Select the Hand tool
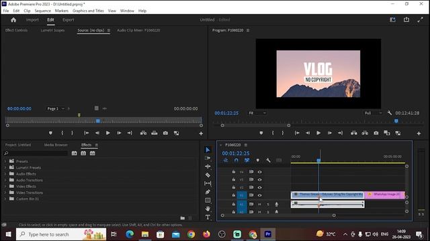Image resolution: width=430 pixels, height=241 pixels. click(208, 209)
